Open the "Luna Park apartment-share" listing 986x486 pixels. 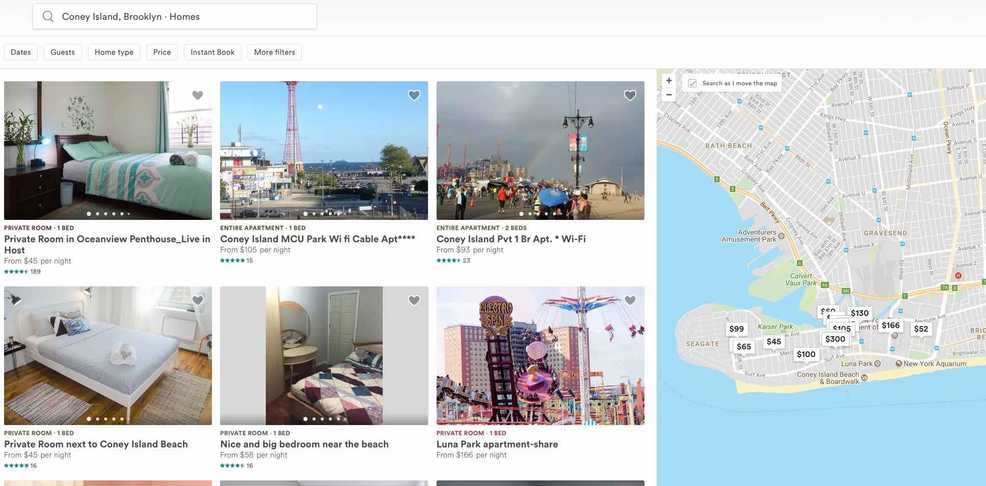[497, 444]
